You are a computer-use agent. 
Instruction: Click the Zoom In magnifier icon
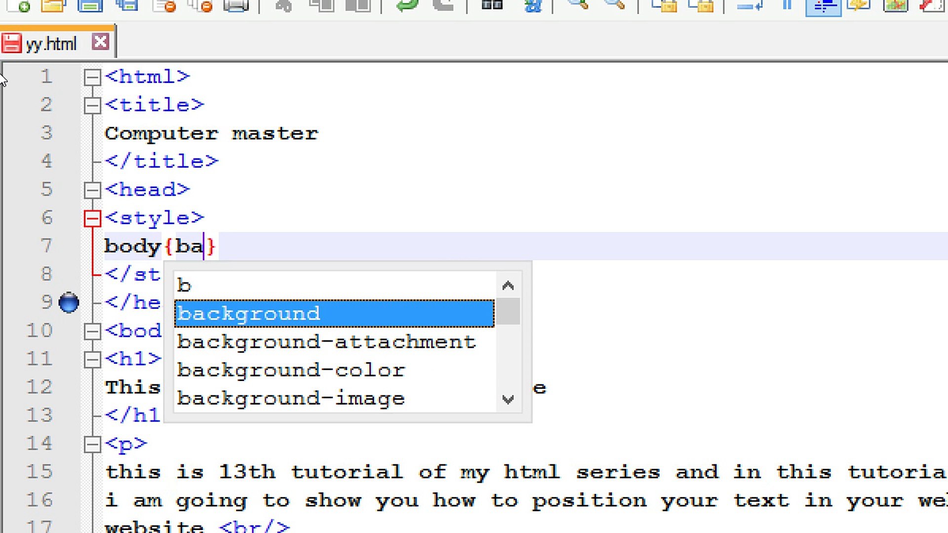click(x=578, y=5)
